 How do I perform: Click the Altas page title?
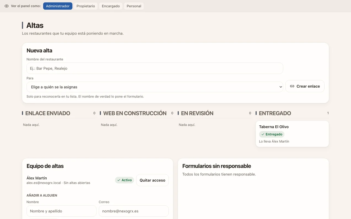(x=35, y=25)
